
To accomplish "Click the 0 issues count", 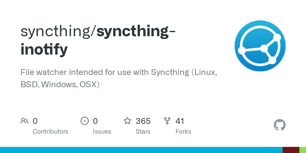I will [x=95, y=121].
